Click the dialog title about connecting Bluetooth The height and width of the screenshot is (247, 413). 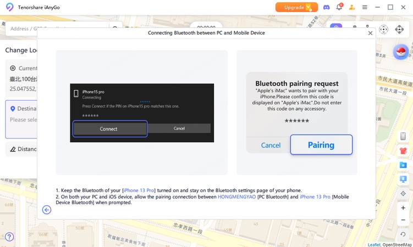pyautogui.click(x=206, y=33)
